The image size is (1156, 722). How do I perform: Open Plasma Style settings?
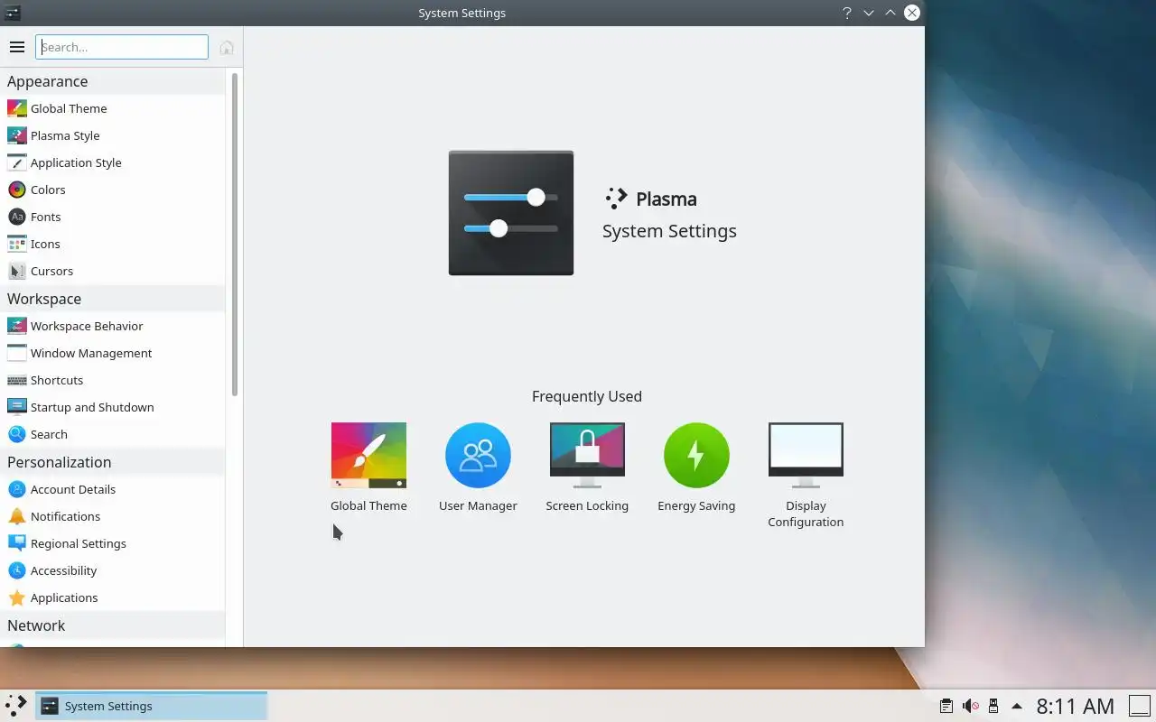point(113,135)
